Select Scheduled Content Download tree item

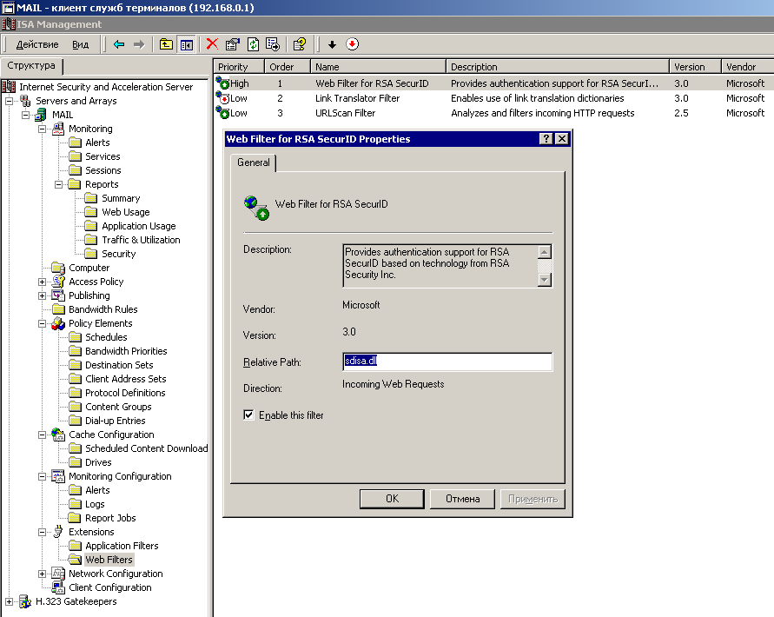[x=147, y=448]
